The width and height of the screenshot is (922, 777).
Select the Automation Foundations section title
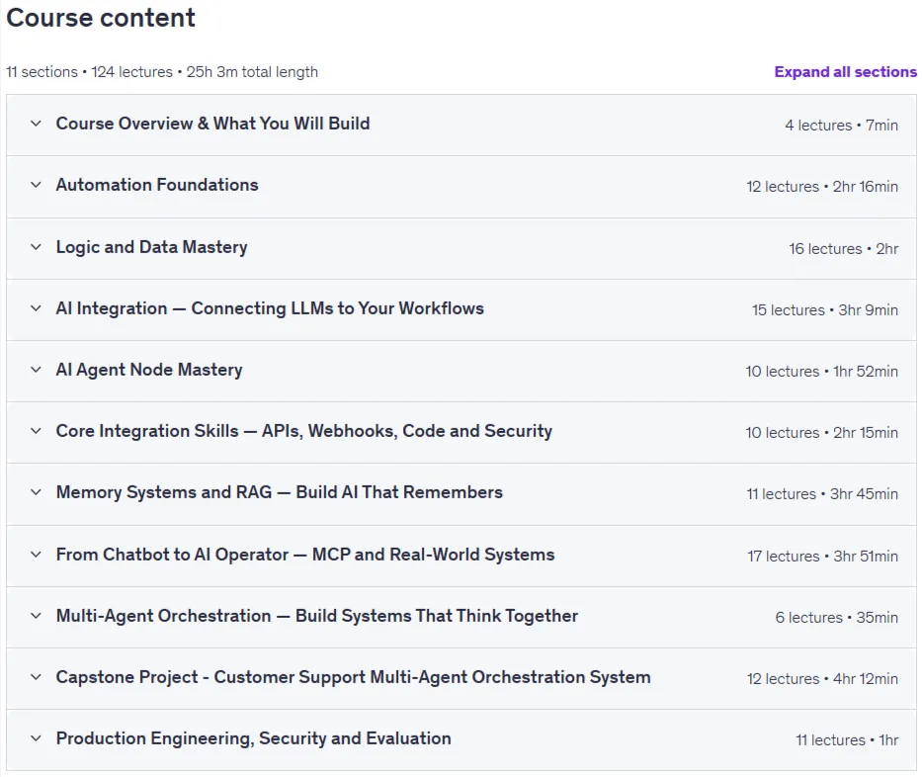point(157,185)
